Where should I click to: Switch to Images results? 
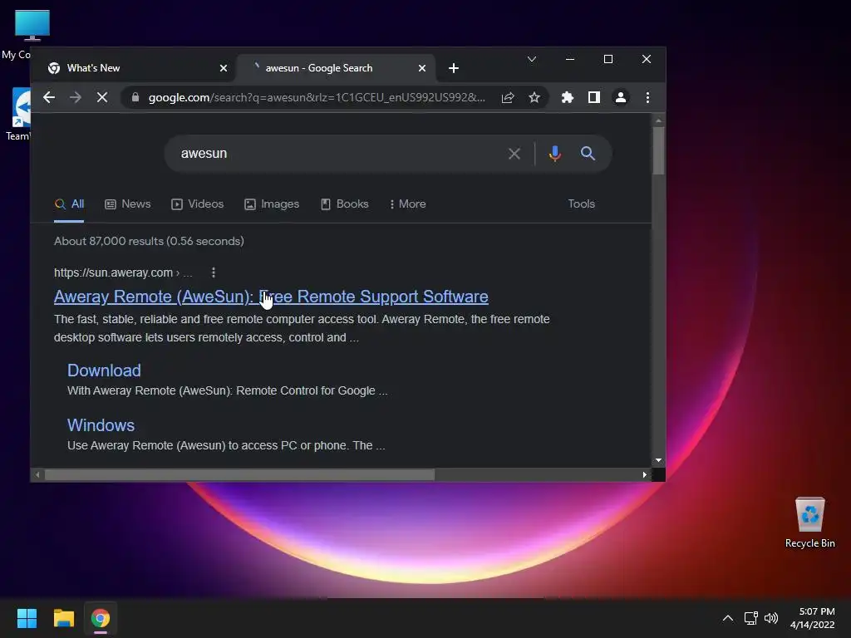[272, 204]
